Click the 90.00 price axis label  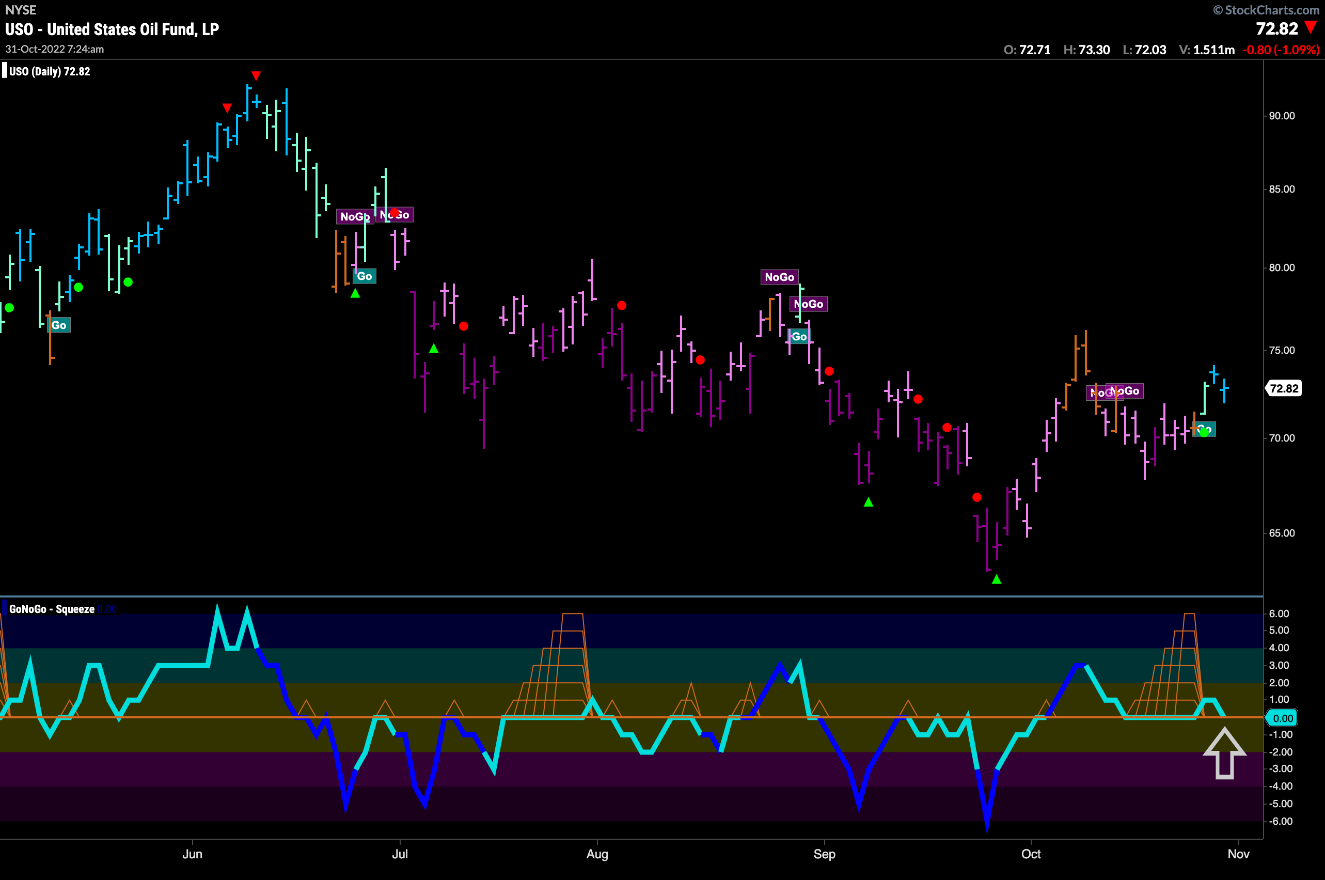pos(1282,116)
